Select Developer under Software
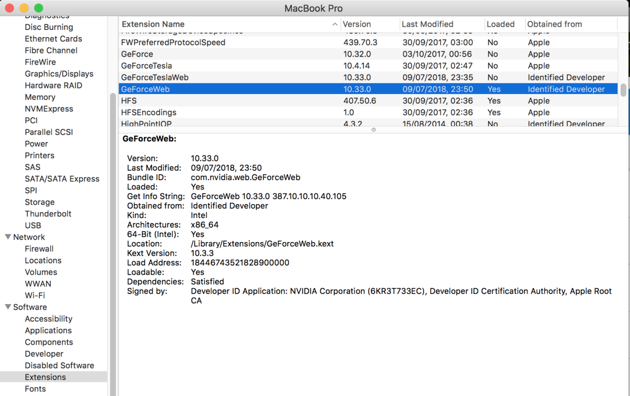Viewport: 630px width, 396px height. [44, 354]
